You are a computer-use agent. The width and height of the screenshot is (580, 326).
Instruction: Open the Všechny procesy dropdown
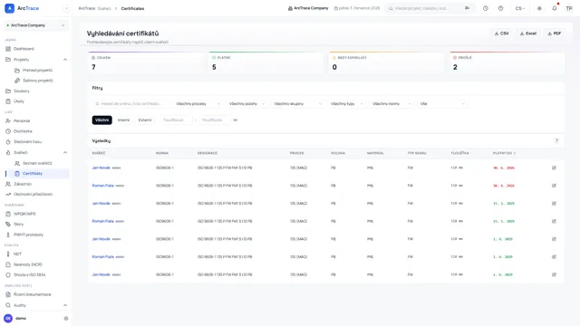click(198, 104)
